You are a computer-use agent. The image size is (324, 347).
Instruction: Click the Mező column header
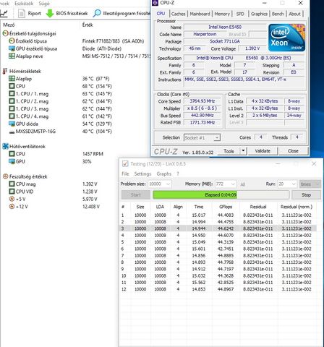9,25
